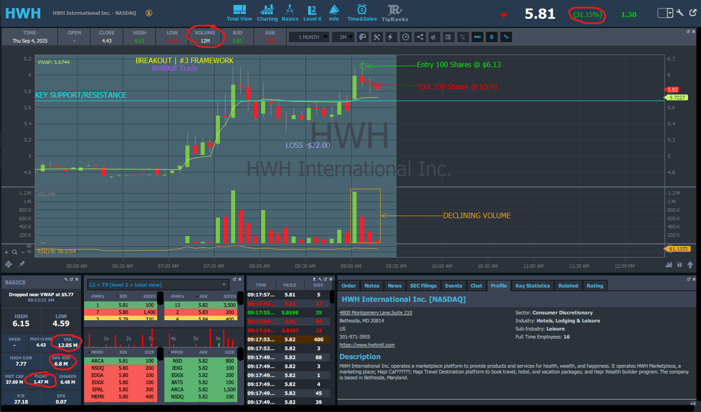Toggle the blue vertical arrows chart button
Viewport: 701px width, 412px height.
click(492, 37)
